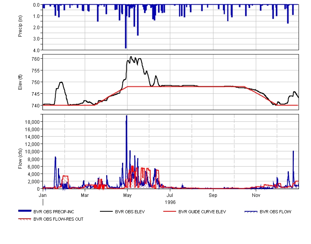This screenshot has height=244, width=311.
Task: Click the BVR OBS ELEV legend label
Action: [x=130, y=212]
